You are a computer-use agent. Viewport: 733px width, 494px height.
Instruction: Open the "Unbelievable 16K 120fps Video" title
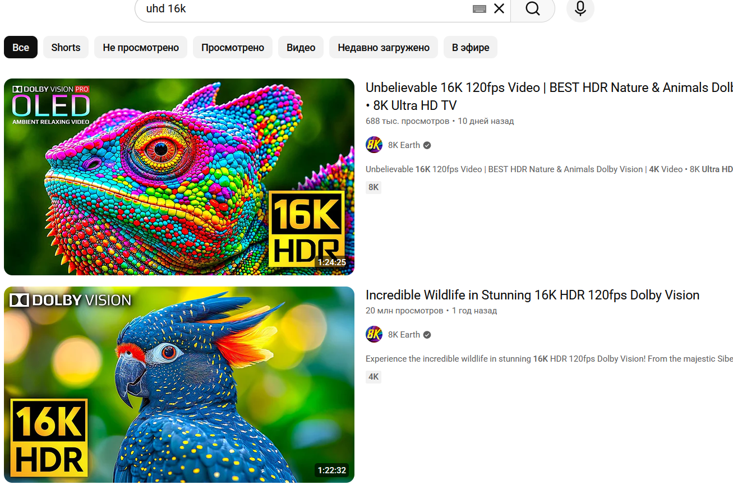pos(549,96)
